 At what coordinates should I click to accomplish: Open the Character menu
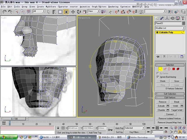coord(63,7)
